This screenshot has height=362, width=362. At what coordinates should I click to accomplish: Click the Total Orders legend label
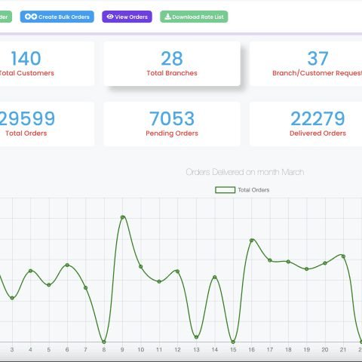tap(253, 190)
